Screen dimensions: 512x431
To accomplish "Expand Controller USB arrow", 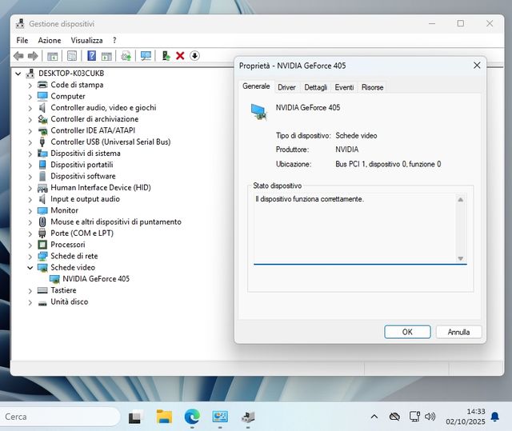I will pos(30,142).
